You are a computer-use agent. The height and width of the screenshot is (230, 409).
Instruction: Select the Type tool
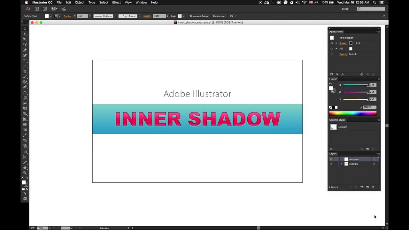[x=25, y=61]
